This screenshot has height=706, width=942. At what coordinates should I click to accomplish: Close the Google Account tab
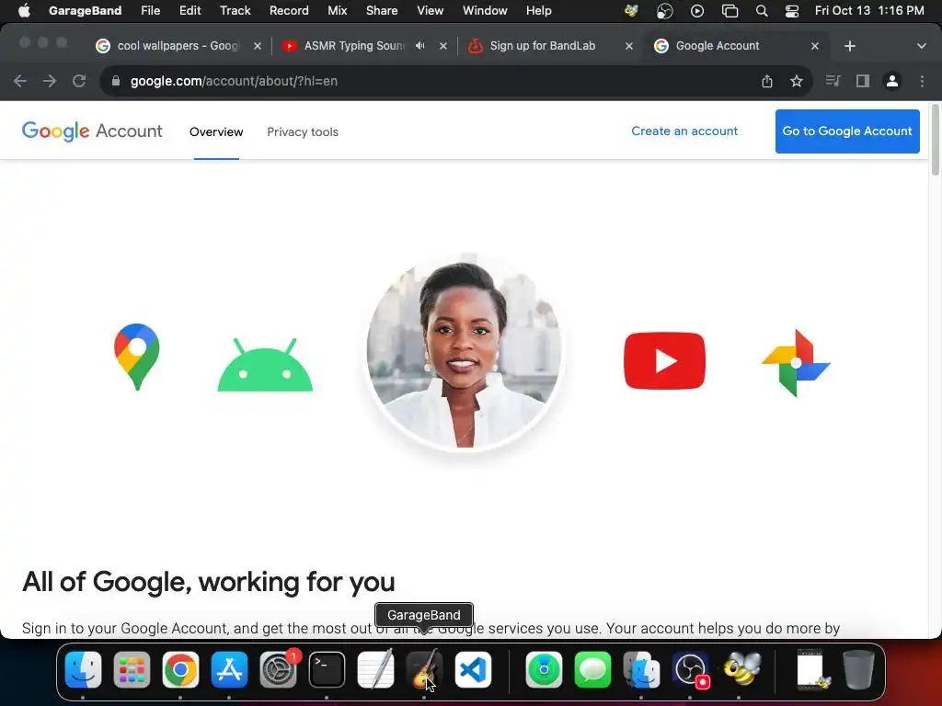tap(815, 46)
